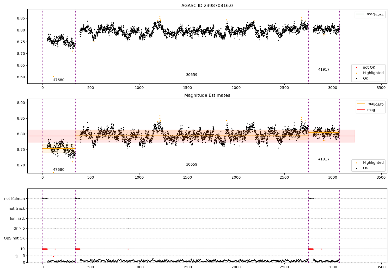
Task: Click the red 'mag' legend line
Action: point(361,110)
